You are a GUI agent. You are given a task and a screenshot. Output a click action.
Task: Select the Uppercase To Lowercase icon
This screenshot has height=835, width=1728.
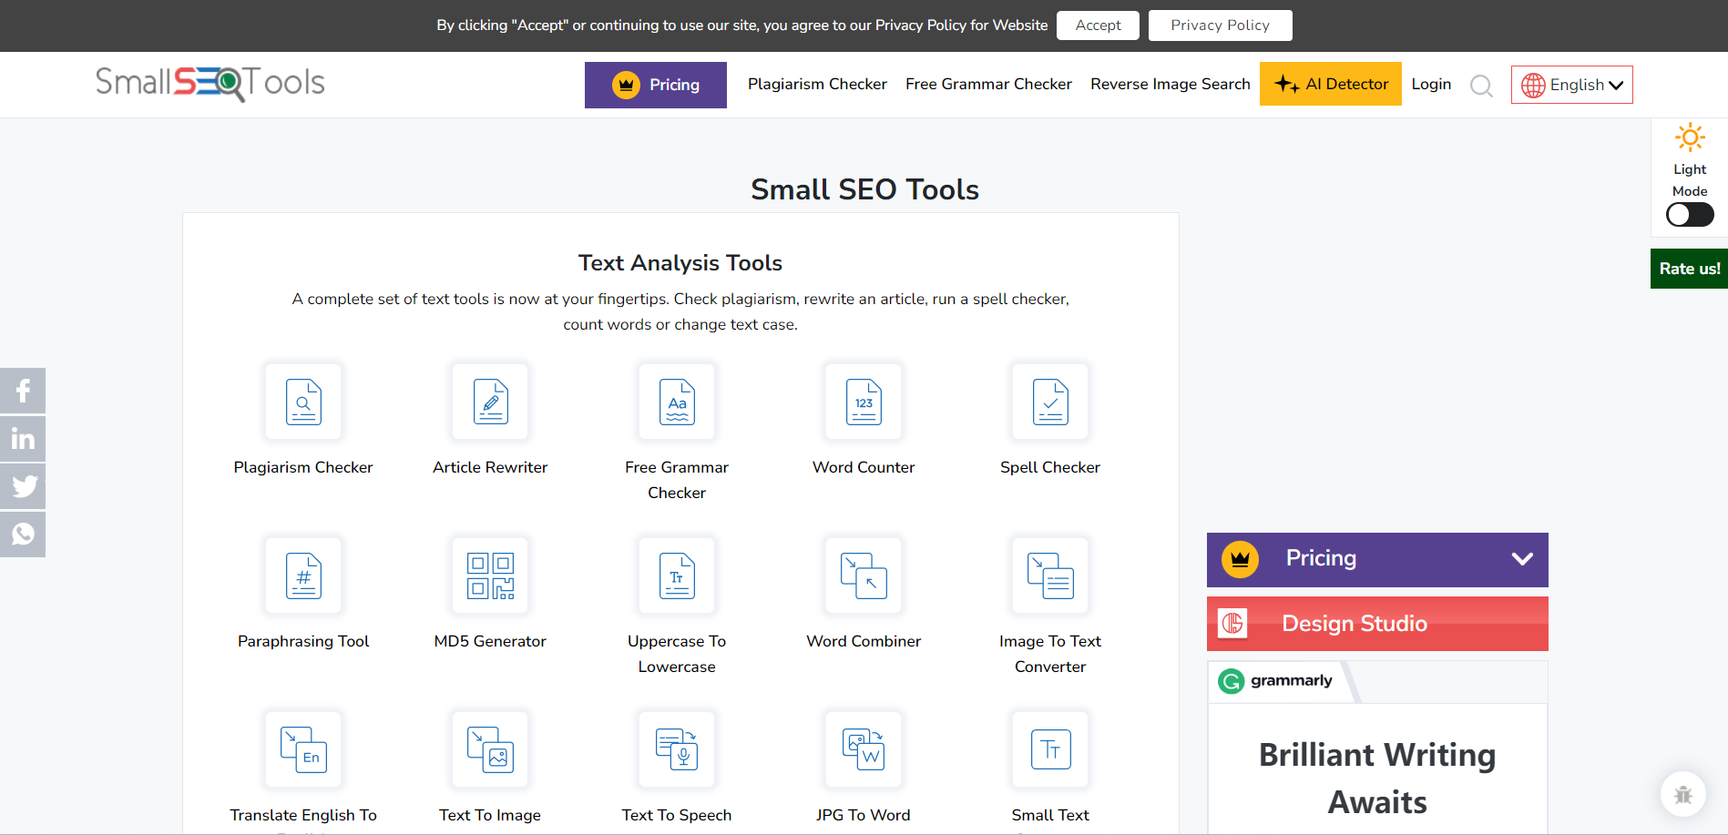(x=677, y=575)
